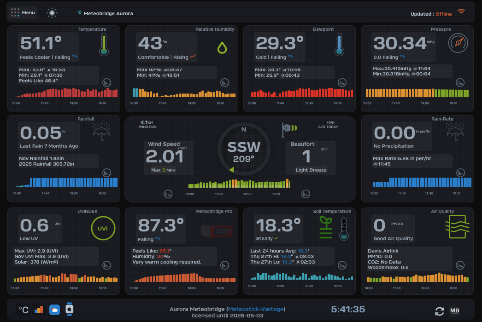Click the green UVI circle icon
Screen dimensions: 482x322
104,229
